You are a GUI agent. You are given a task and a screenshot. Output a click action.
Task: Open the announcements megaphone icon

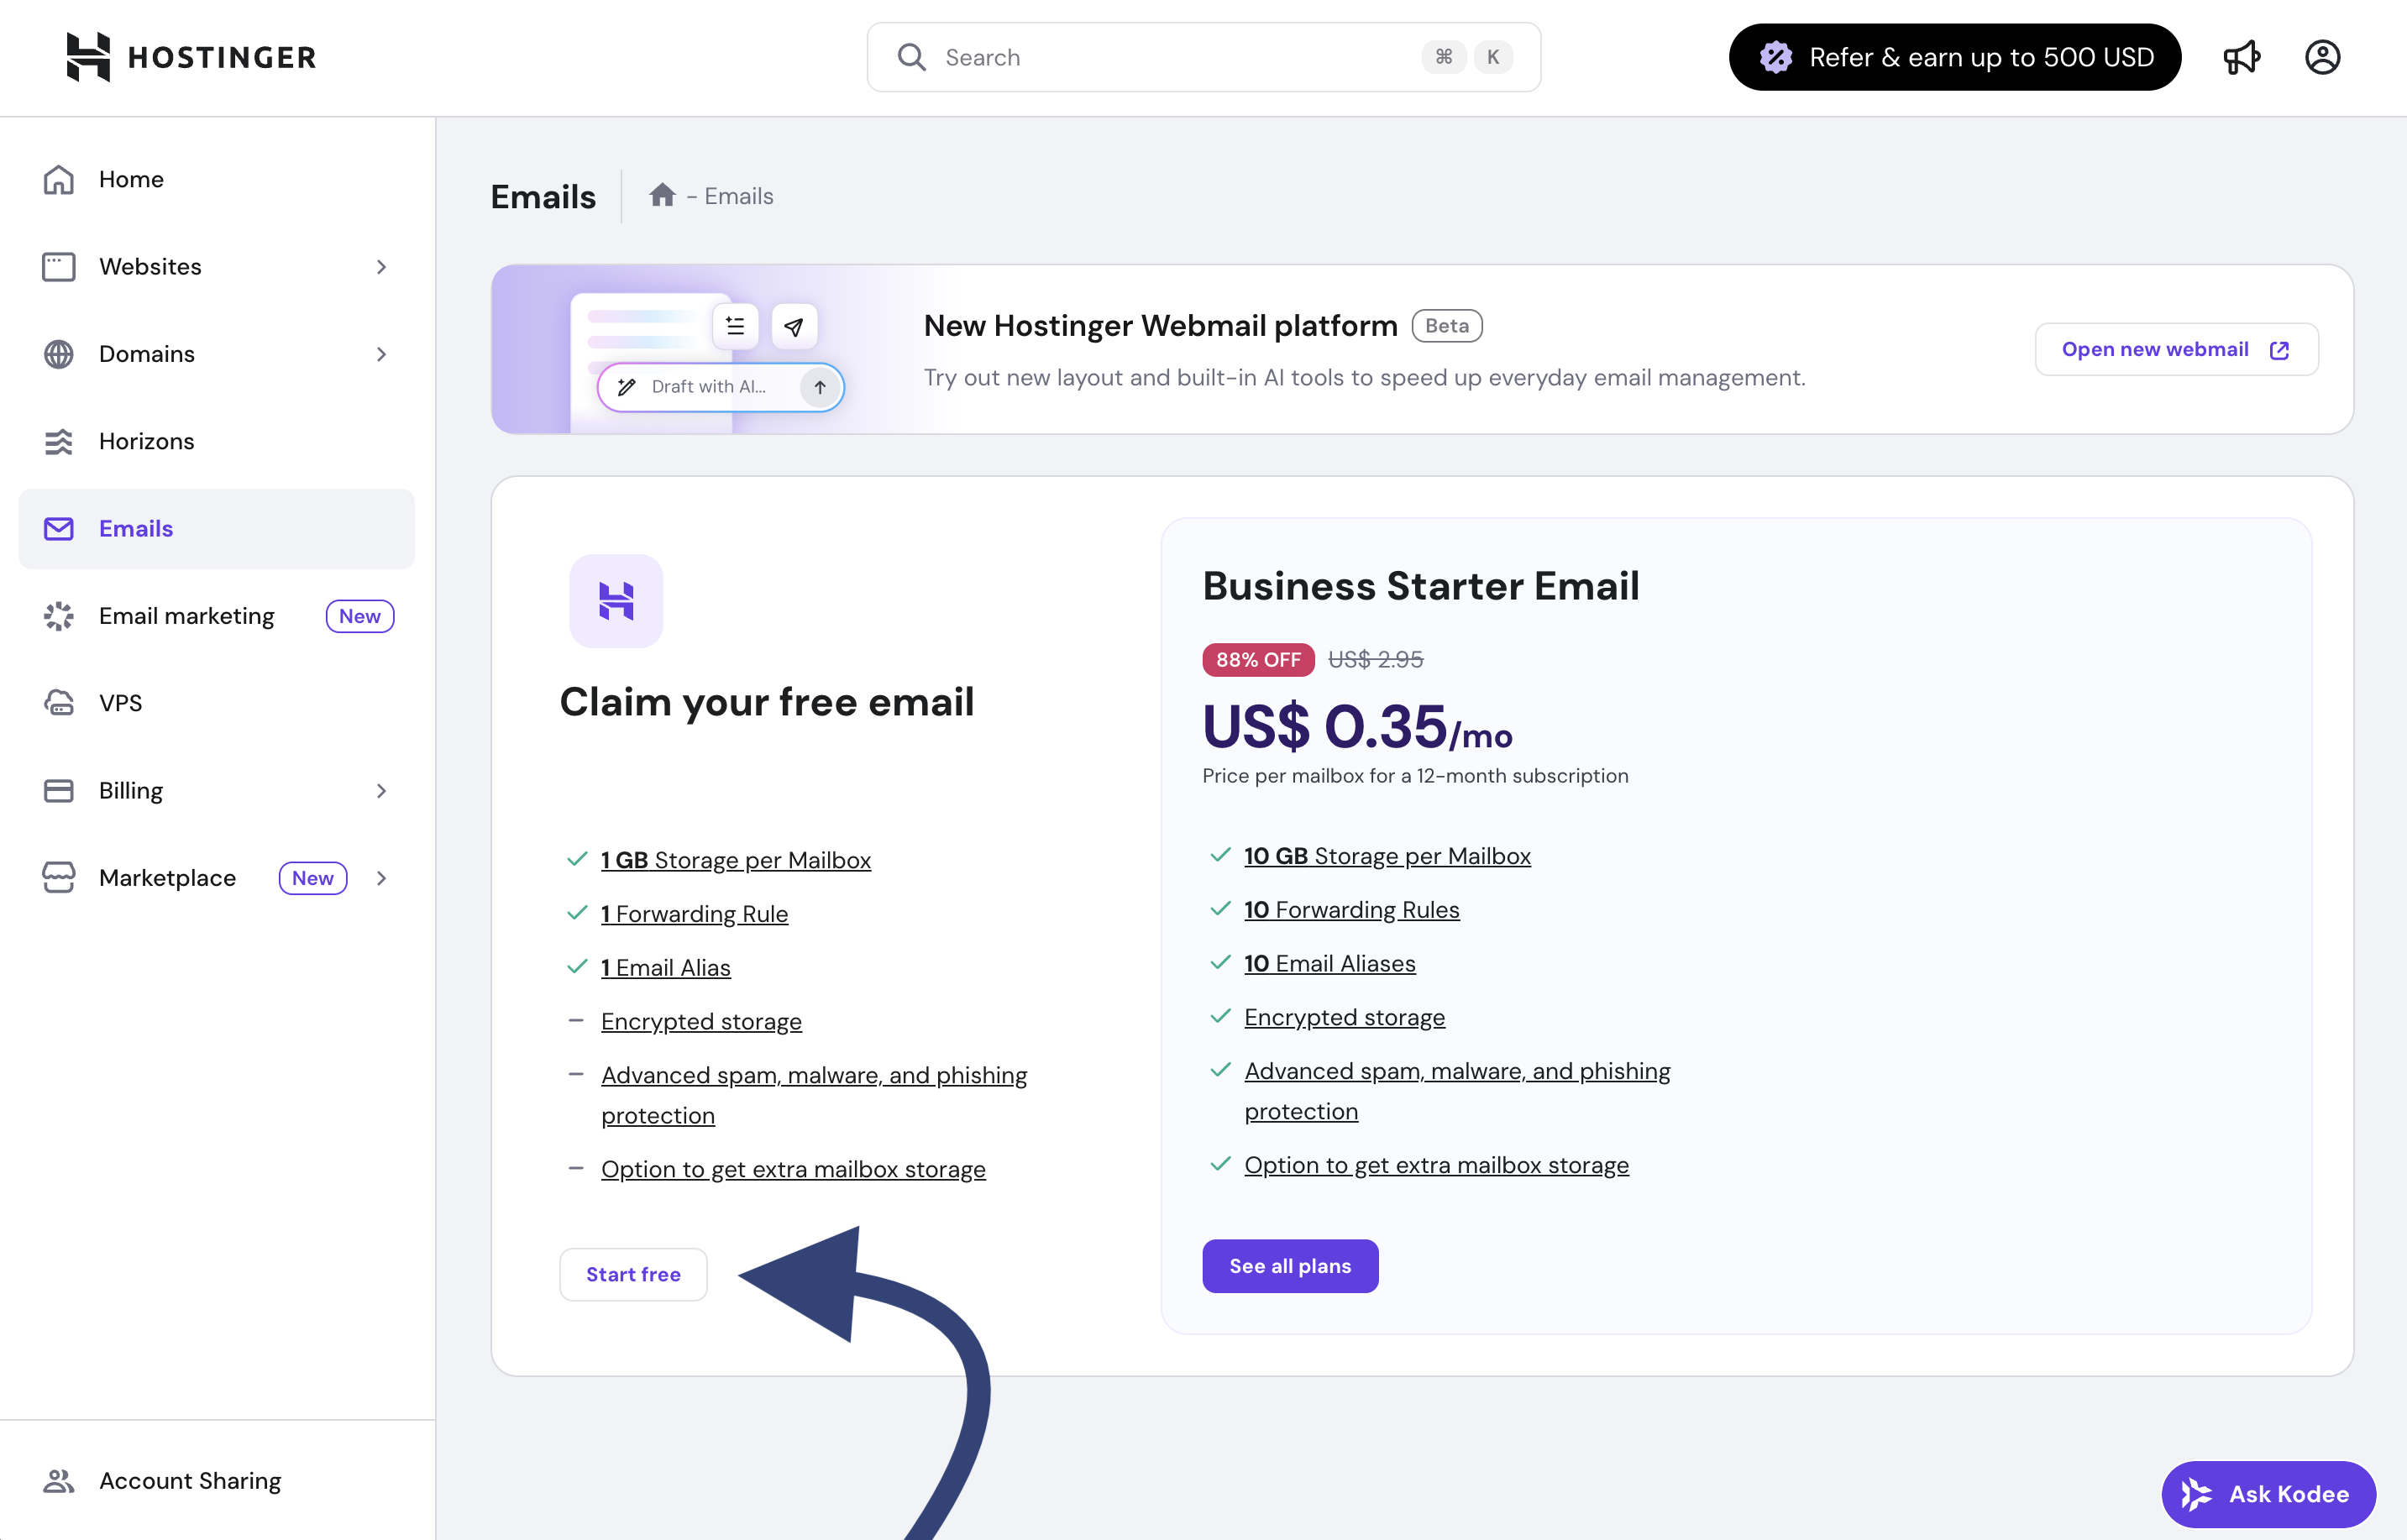click(2241, 57)
